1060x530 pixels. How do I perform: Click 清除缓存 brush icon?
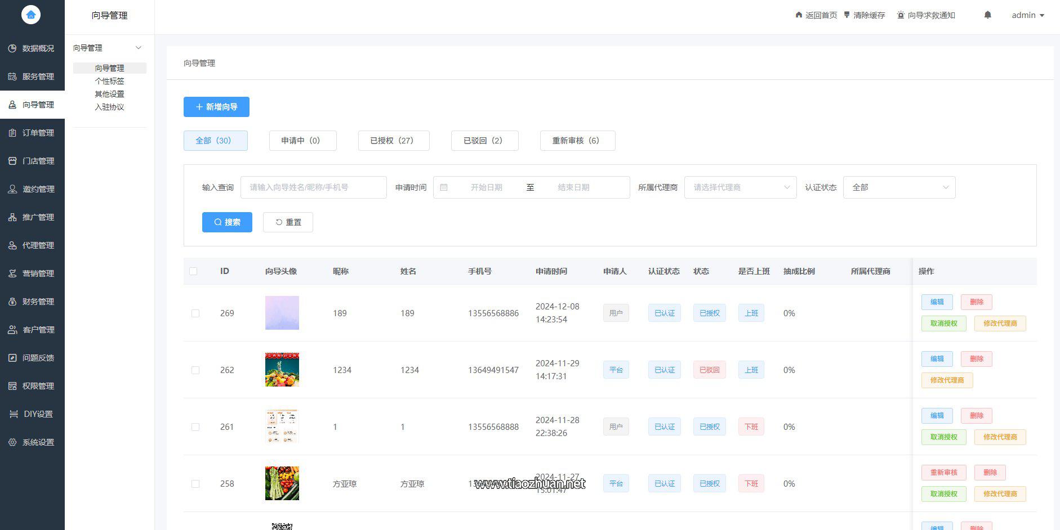pos(847,15)
